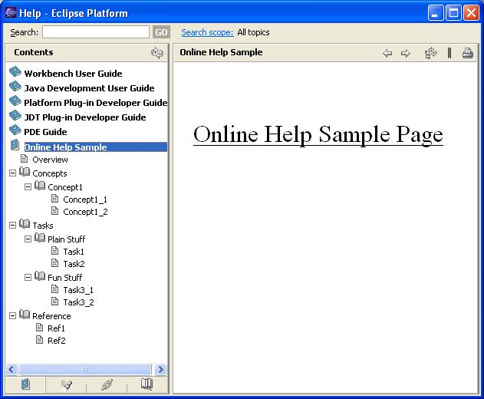Open the PDE Guide topic

(45, 132)
